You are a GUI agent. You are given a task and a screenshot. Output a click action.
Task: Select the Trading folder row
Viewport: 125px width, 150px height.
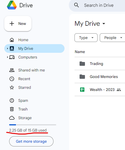tap(100, 64)
